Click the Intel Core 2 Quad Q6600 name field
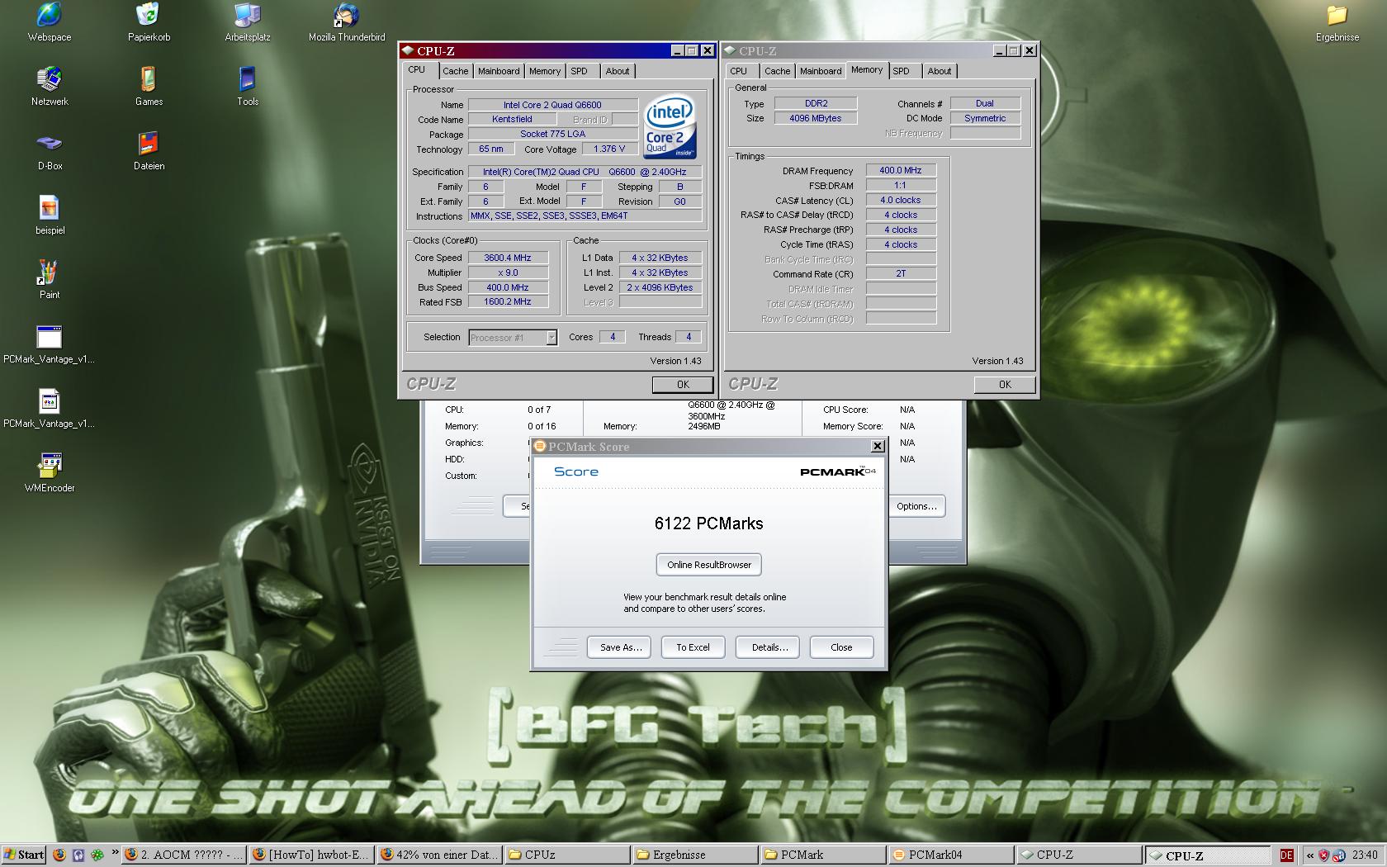 (553, 105)
